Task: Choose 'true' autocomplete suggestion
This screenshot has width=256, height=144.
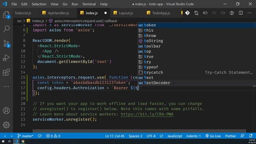Action: 197,57
